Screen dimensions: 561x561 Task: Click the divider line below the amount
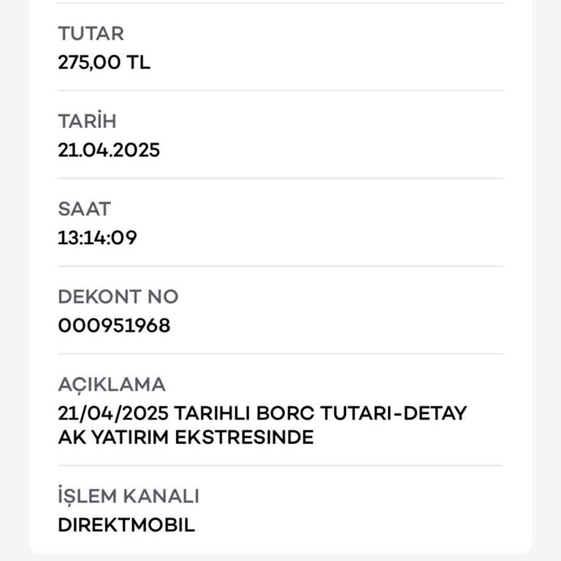[280, 91]
